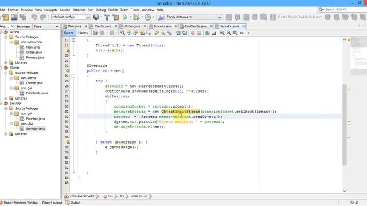This screenshot has width=367, height=206.
Task: Click the editor vertical scrollbar thumb
Action: coord(344,125)
